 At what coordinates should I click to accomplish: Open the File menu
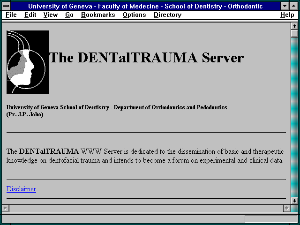(x=11, y=15)
